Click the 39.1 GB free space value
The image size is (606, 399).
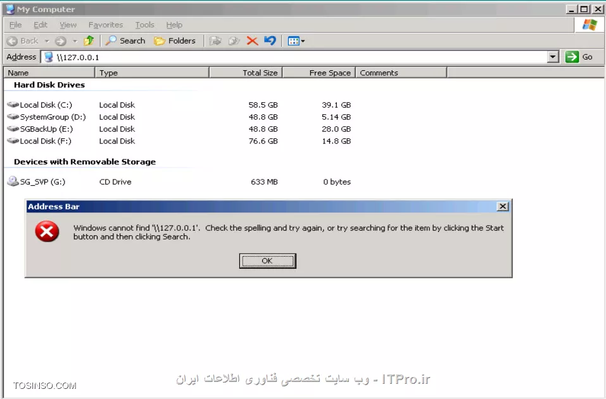click(x=336, y=105)
